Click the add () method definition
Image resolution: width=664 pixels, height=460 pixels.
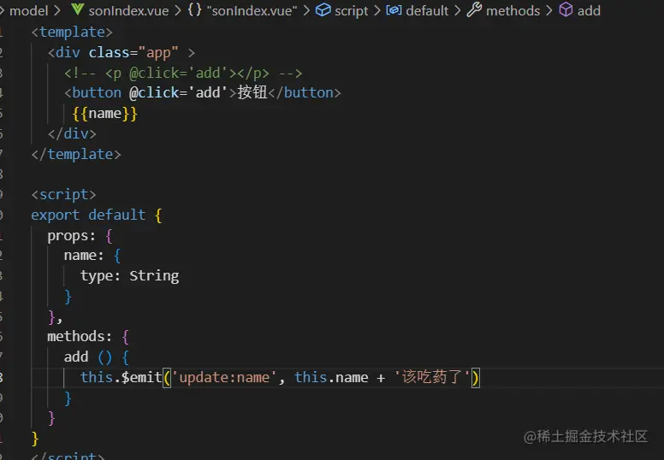pos(97,357)
